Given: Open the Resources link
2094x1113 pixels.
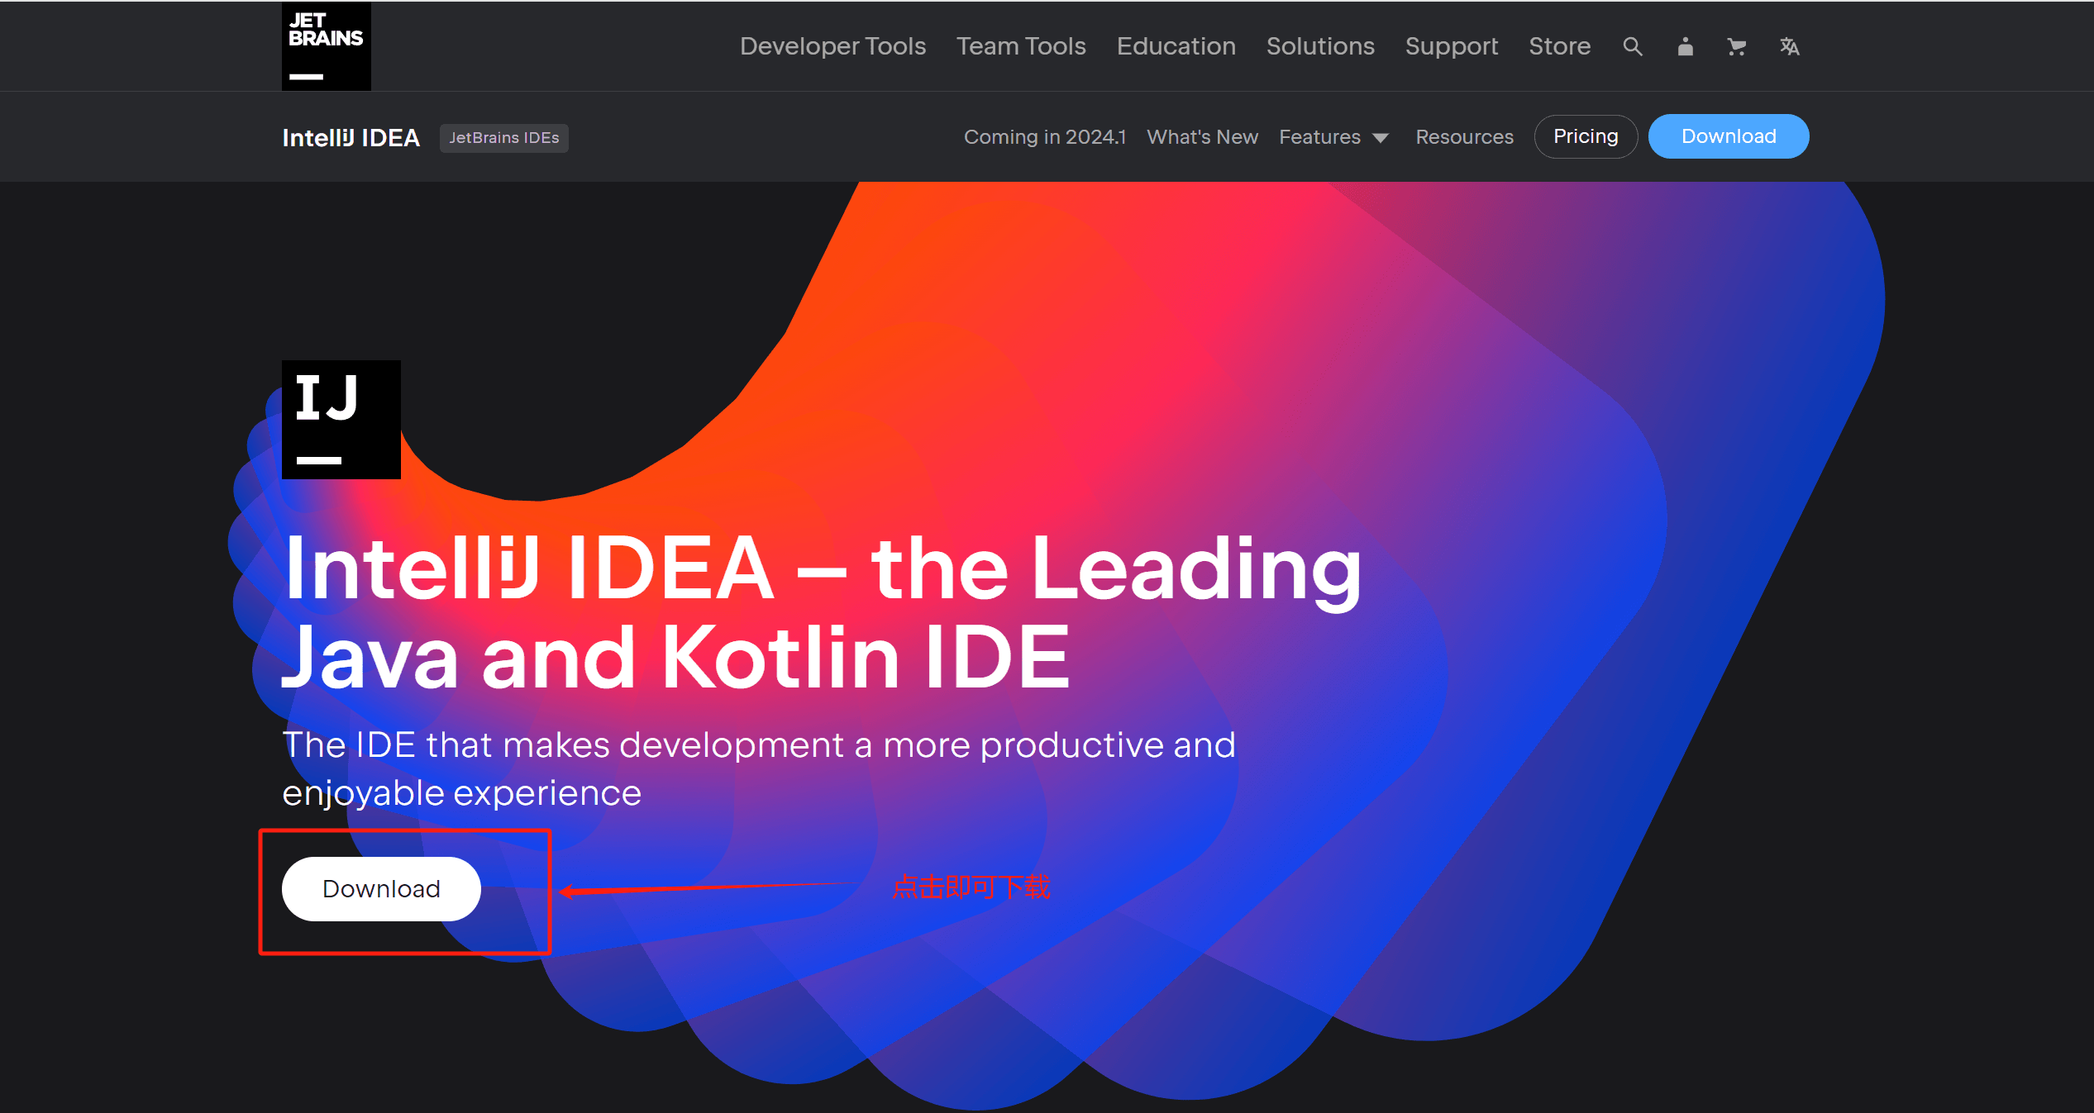Looking at the screenshot, I should point(1464,137).
